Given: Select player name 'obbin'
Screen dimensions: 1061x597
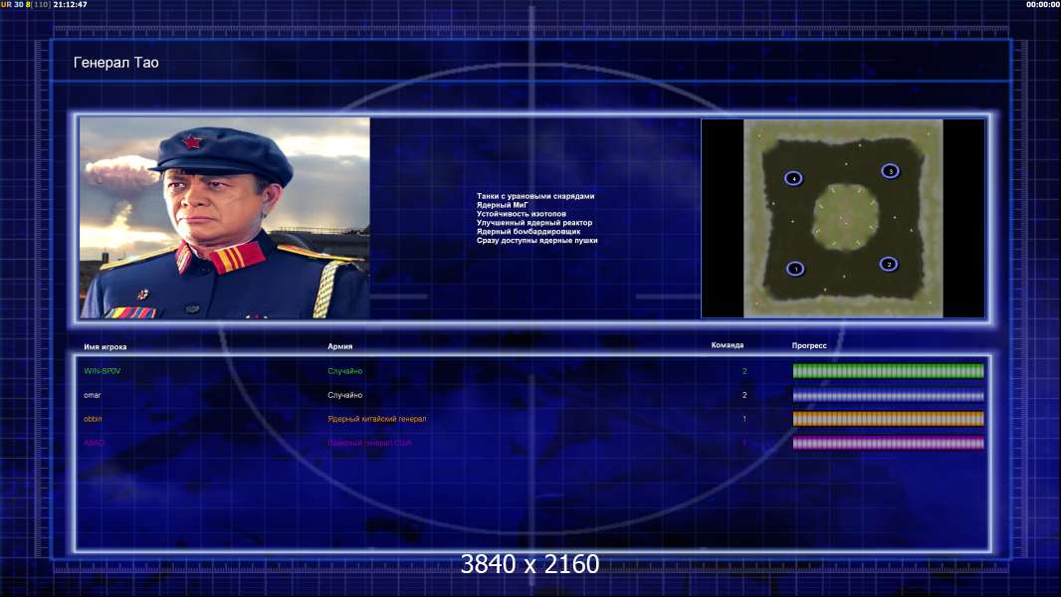Looking at the screenshot, I should [93, 419].
